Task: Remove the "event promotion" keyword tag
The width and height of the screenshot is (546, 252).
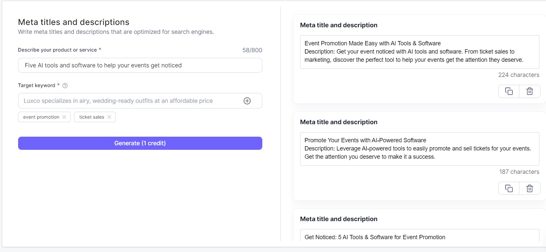Action: (x=64, y=117)
